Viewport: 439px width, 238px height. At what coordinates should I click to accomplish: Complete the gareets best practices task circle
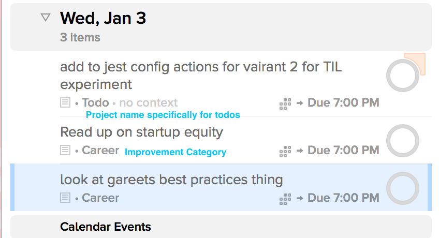pos(403,188)
